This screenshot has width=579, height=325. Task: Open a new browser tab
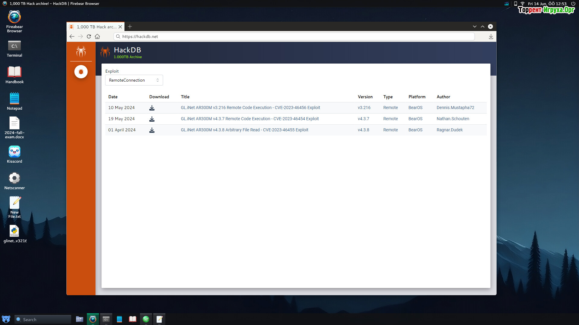coord(130,27)
